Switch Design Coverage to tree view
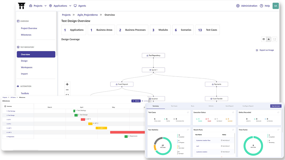Screen dimensions: 285x160 269,39
